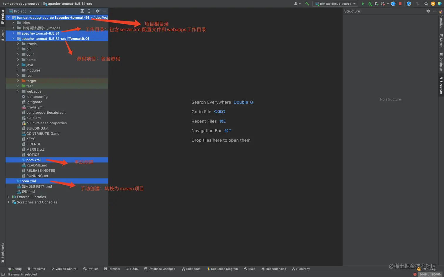This screenshot has height=277, width=444.
Task: Open the Debug tool window tab
Action: [15, 269]
